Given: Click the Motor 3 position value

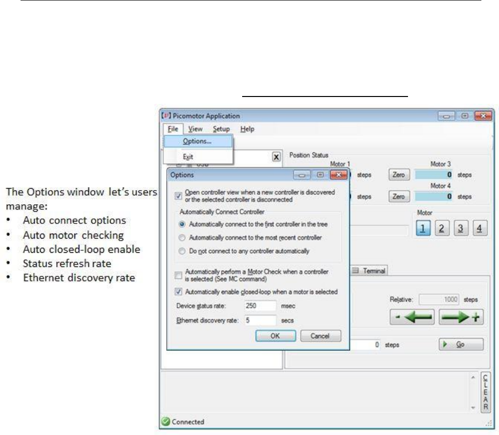Looking at the screenshot, I should click(434, 175).
